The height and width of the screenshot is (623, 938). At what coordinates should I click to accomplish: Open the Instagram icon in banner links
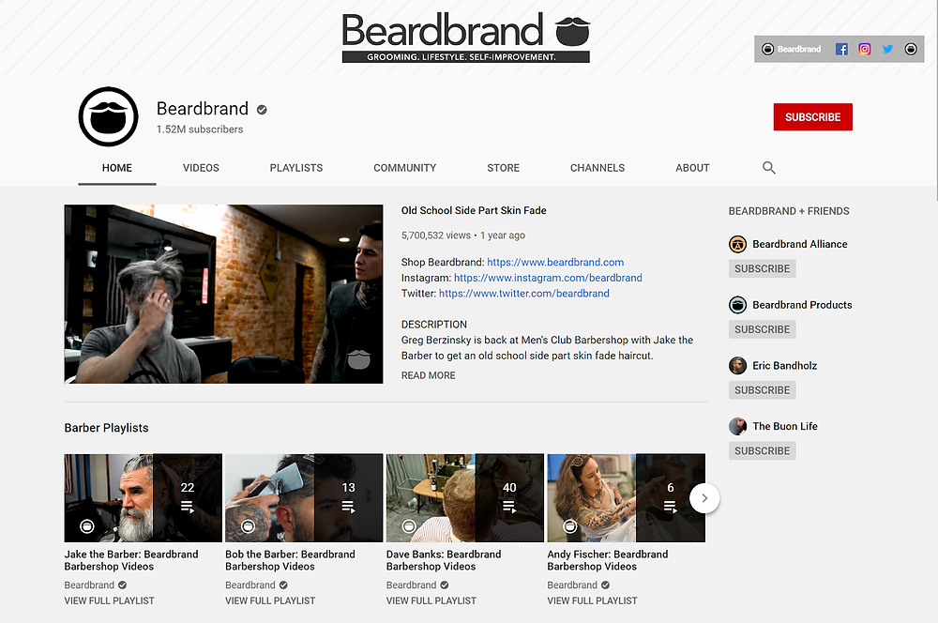coord(865,49)
